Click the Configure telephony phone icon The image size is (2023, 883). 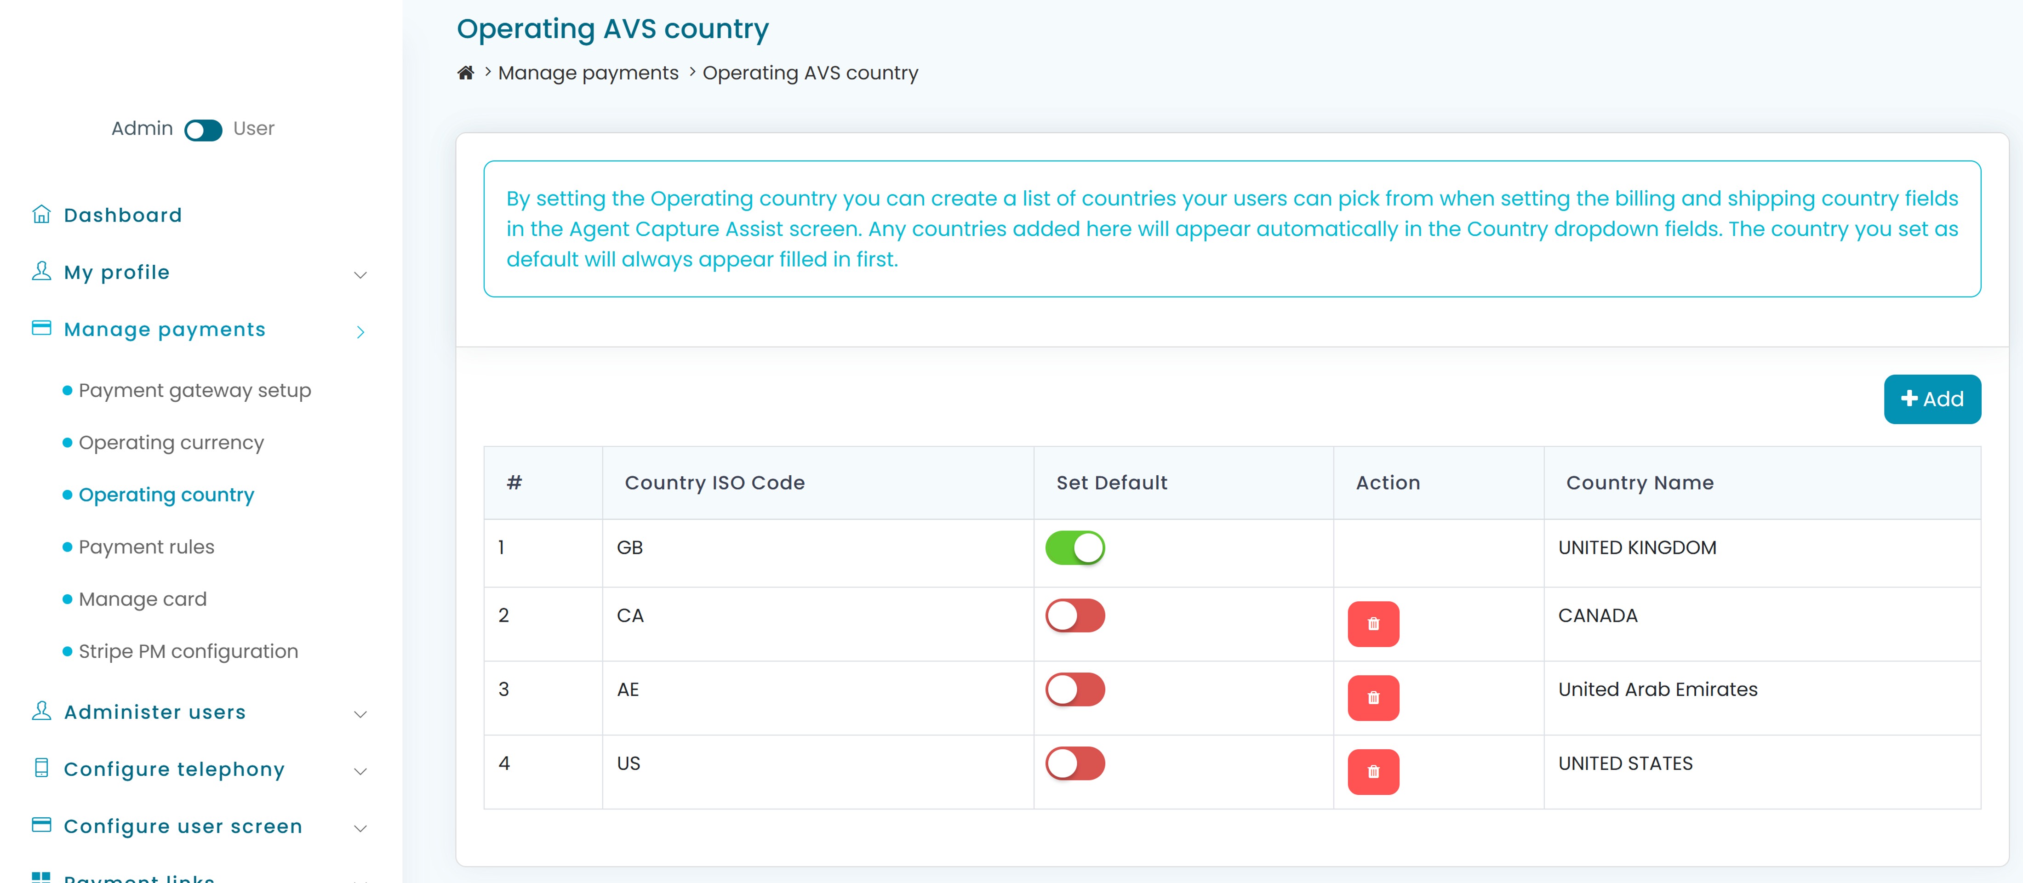[x=41, y=768]
